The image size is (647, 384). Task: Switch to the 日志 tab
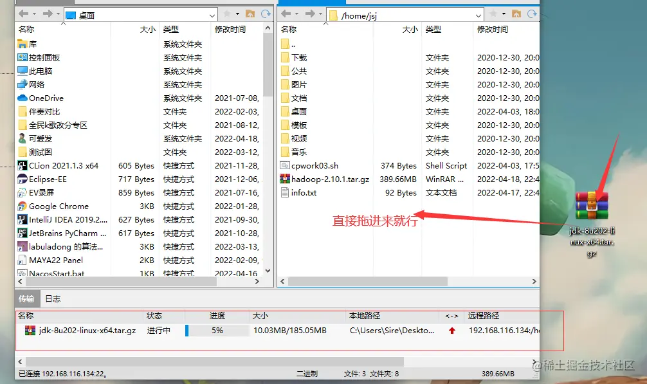pos(53,298)
